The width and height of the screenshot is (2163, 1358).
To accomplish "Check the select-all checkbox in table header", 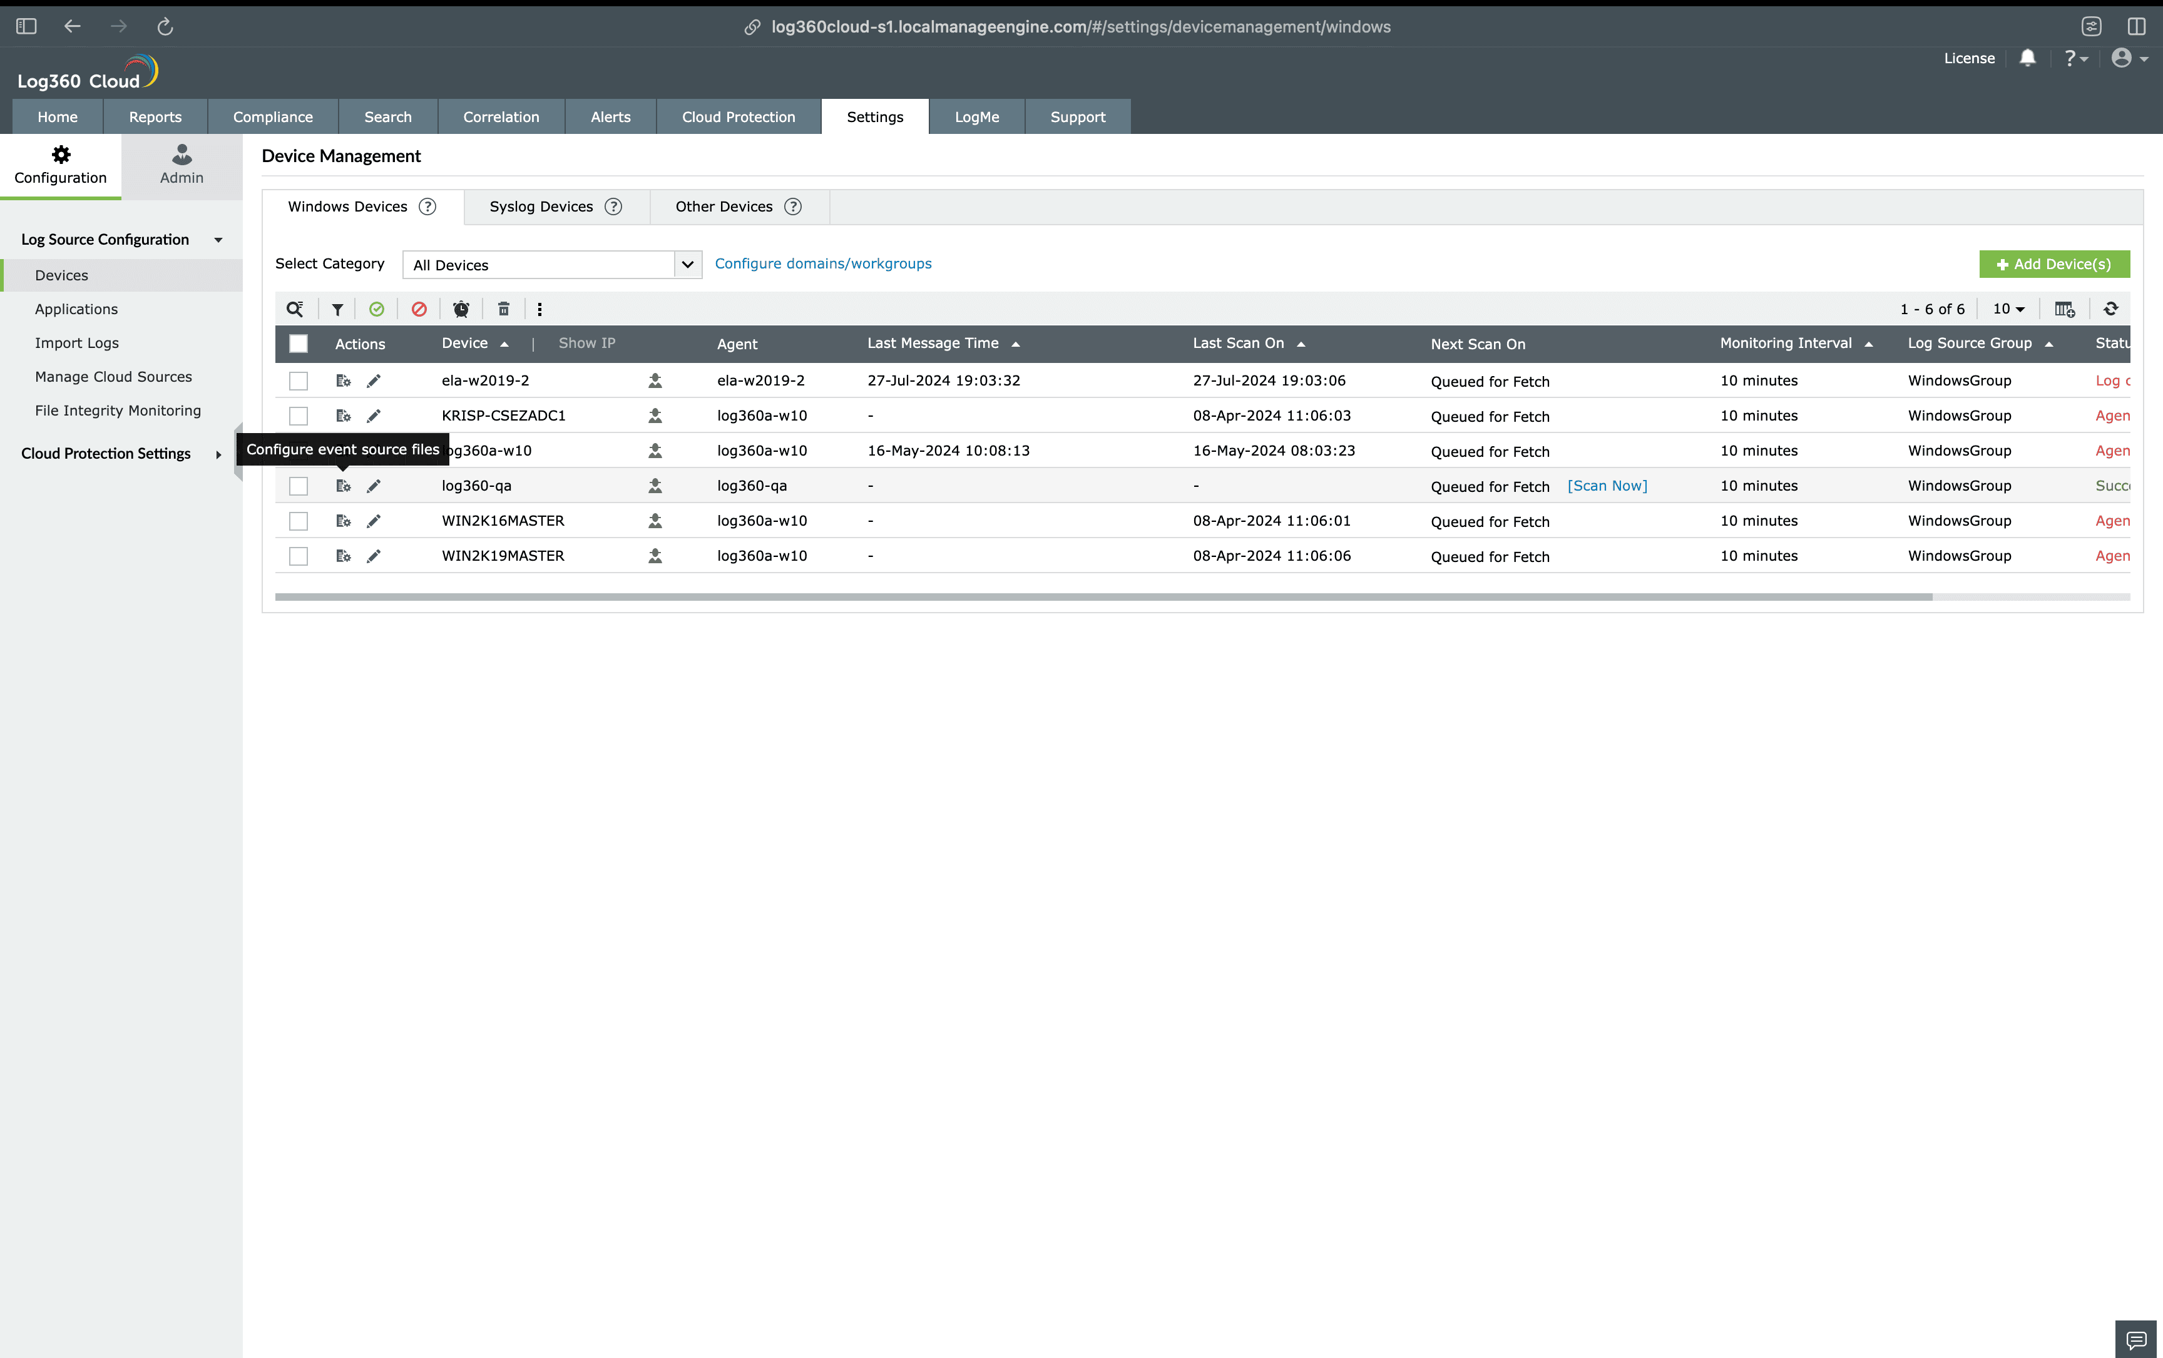I will tap(298, 344).
